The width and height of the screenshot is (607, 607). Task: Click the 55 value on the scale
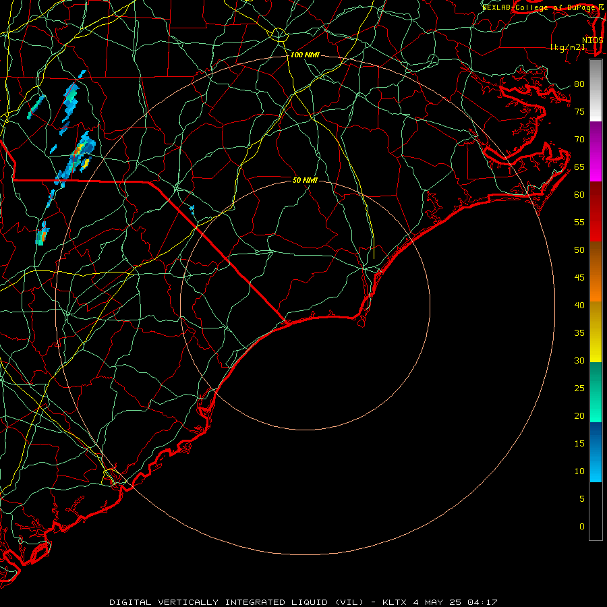click(x=579, y=222)
